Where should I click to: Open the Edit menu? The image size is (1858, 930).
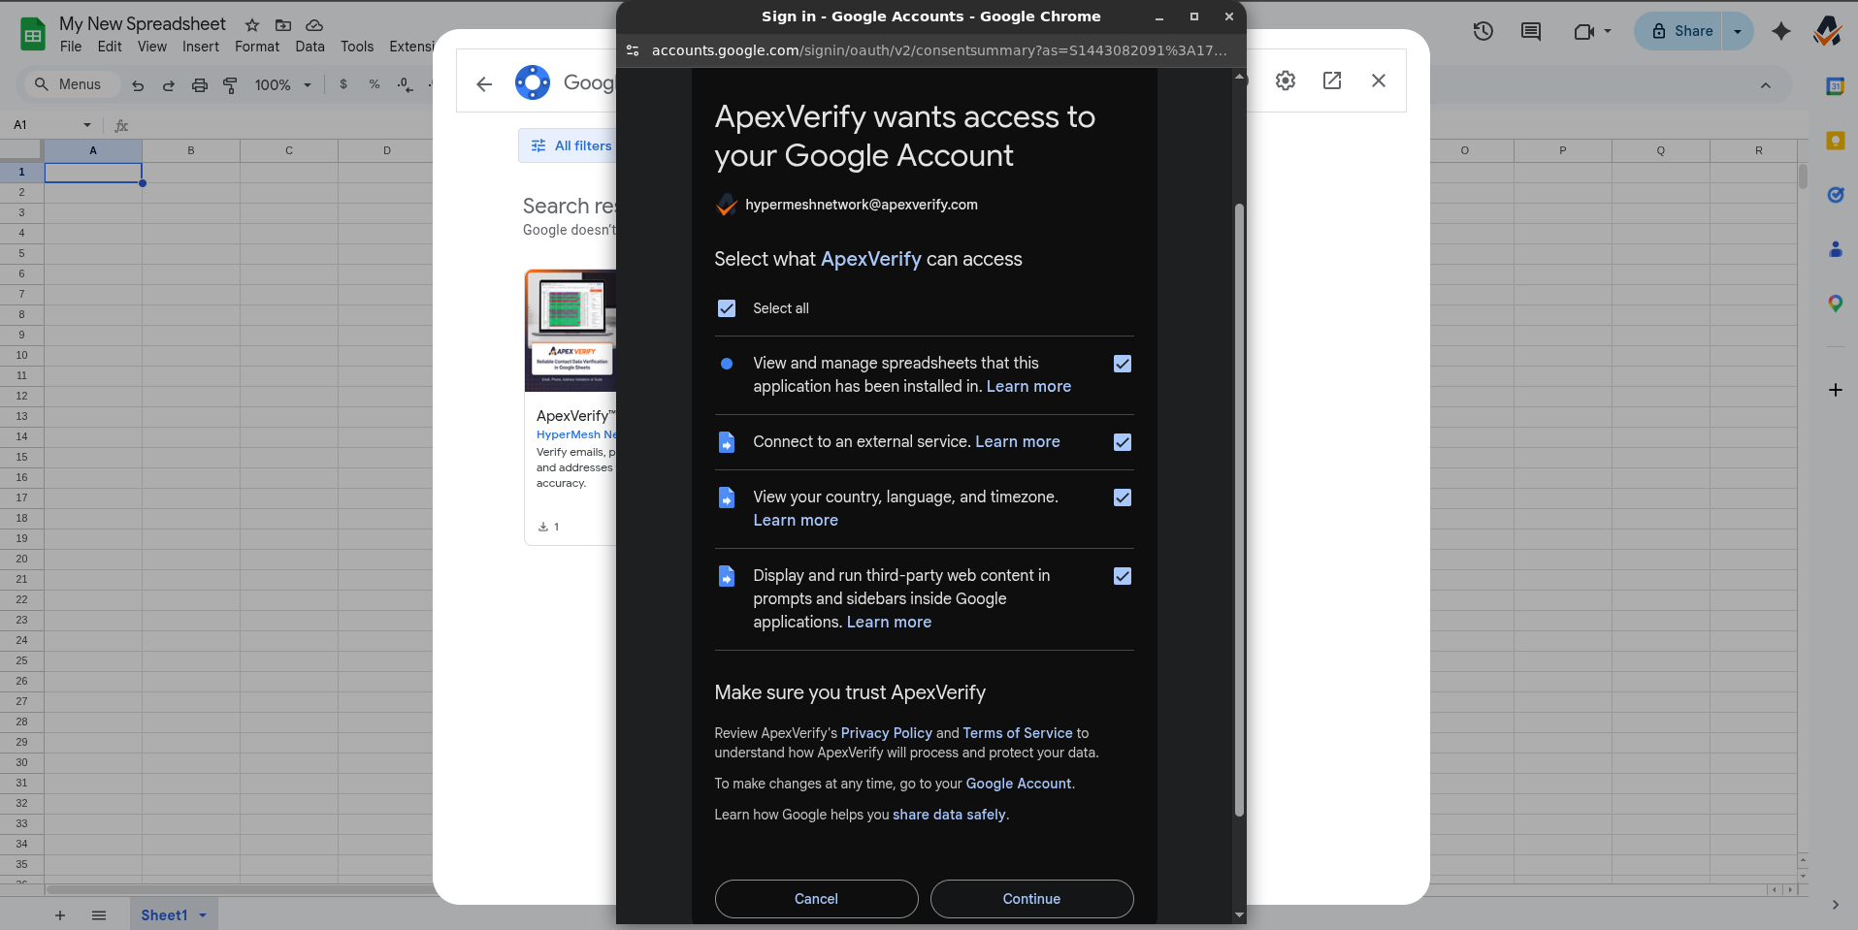[110, 47]
